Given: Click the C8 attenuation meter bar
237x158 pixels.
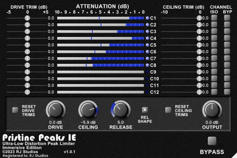Looking at the screenshot, I should point(101,65).
